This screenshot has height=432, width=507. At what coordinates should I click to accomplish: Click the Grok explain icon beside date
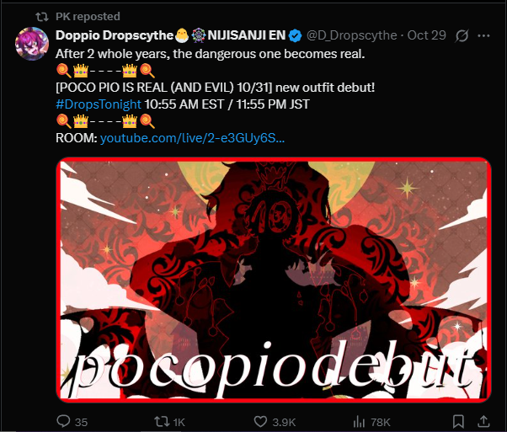[x=462, y=35]
